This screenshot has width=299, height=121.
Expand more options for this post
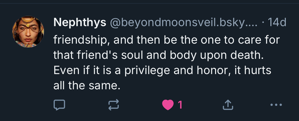(x=276, y=105)
